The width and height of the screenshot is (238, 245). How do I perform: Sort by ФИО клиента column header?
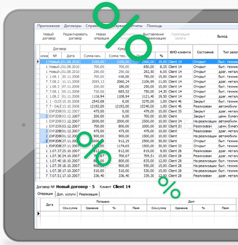pyautogui.click(x=180, y=52)
